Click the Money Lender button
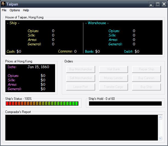 (x=113, y=78)
